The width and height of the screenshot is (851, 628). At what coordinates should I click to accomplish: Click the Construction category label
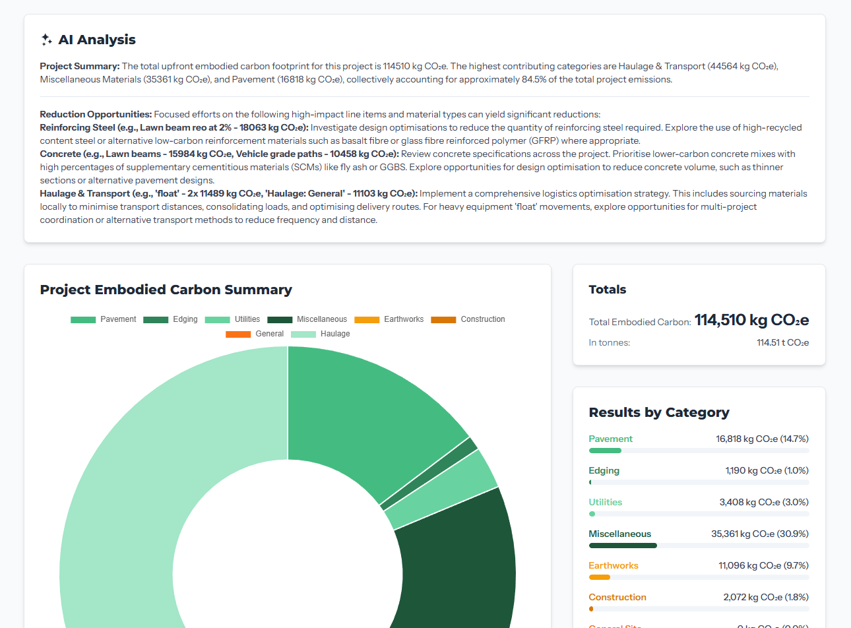click(x=617, y=596)
